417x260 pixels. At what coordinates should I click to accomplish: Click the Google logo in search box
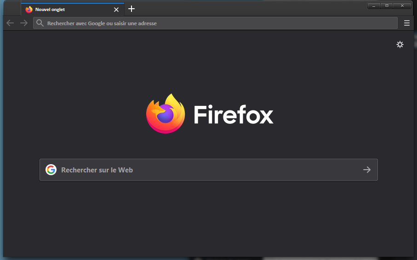[51, 170]
